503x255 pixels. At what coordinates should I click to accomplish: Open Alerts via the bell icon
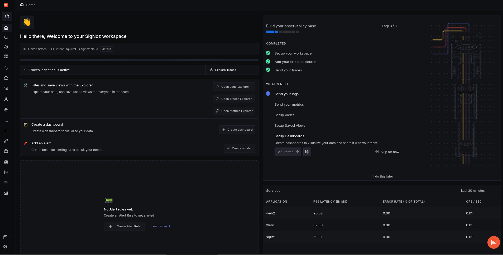tap(6, 47)
